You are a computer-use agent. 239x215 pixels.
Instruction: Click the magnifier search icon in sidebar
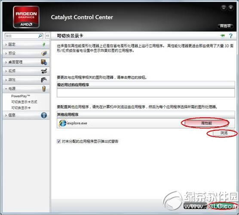click(x=40, y=36)
